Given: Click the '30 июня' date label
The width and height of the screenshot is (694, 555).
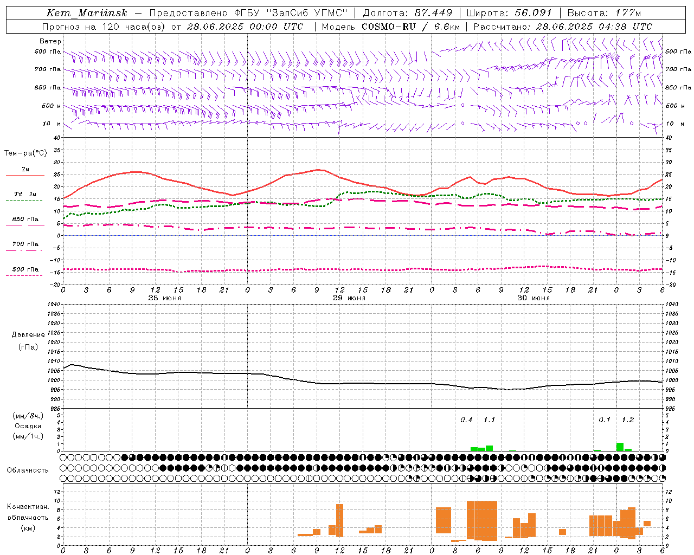Looking at the screenshot, I should [534, 298].
